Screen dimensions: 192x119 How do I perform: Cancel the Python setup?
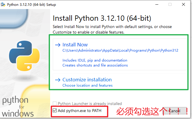174,111
